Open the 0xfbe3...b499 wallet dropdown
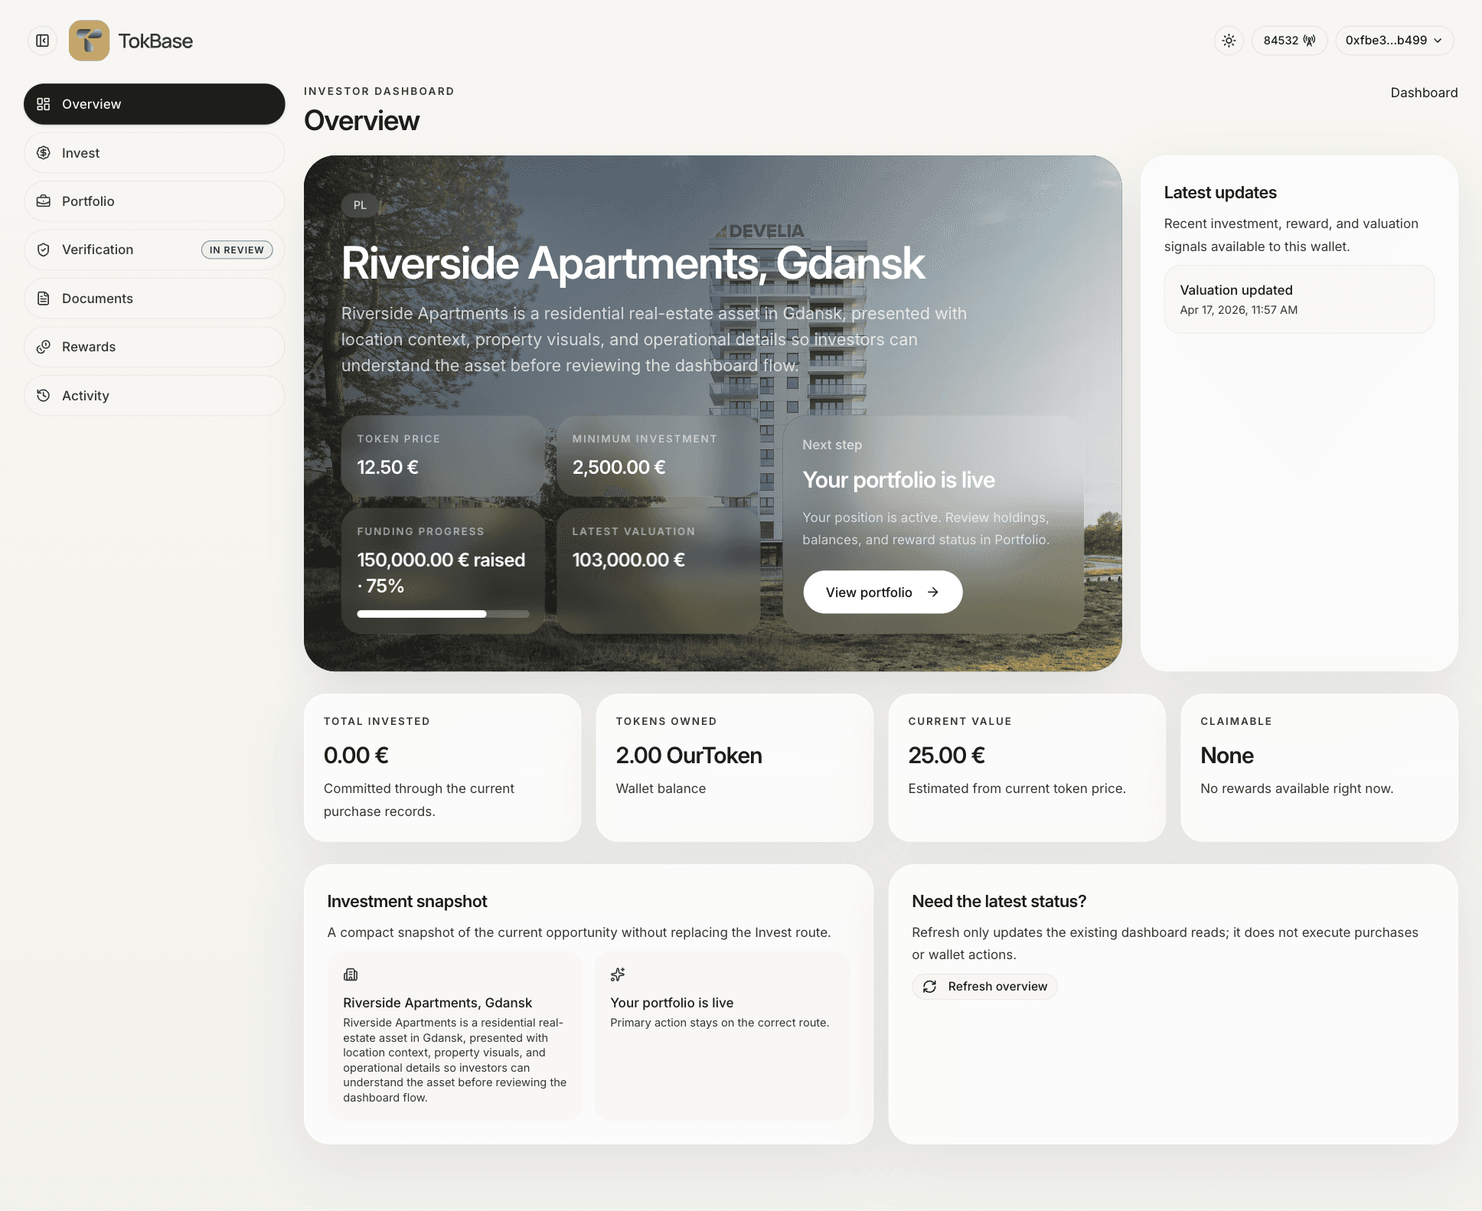The width and height of the screenshot is (1482, 1211). (1394, 41)
